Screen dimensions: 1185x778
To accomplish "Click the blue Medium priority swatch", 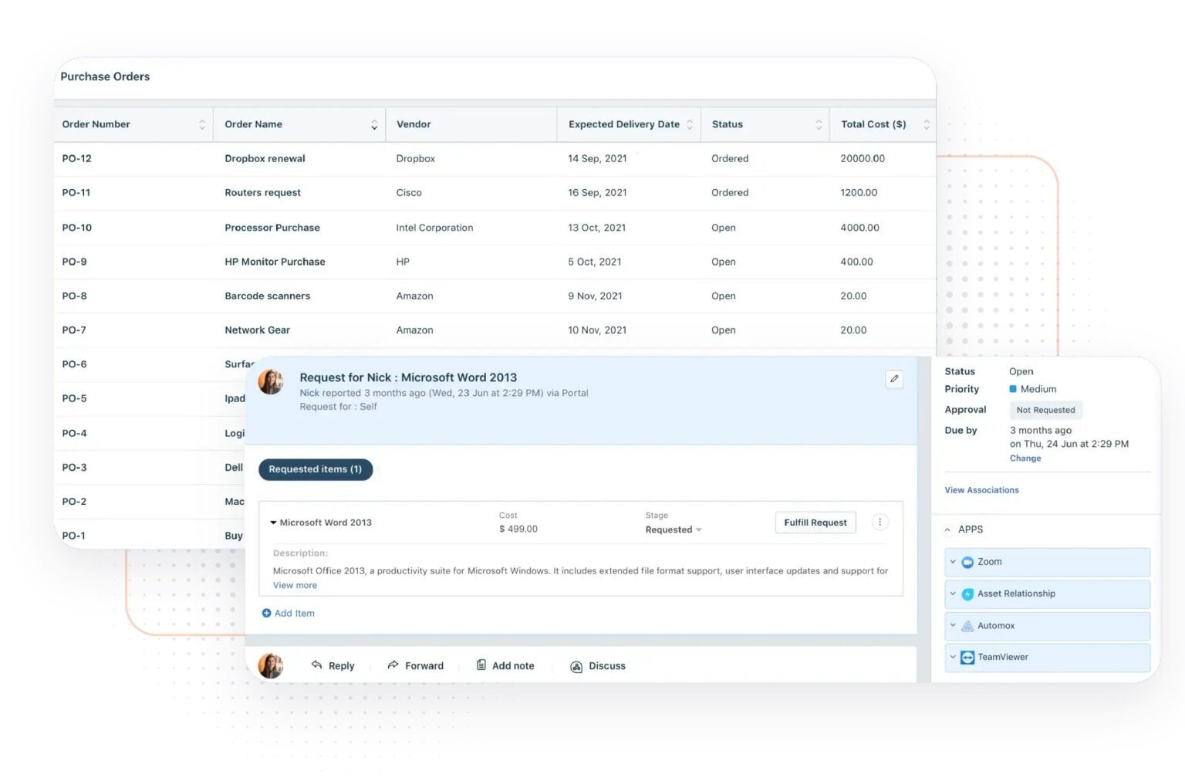I will (x=1013, y=389).
